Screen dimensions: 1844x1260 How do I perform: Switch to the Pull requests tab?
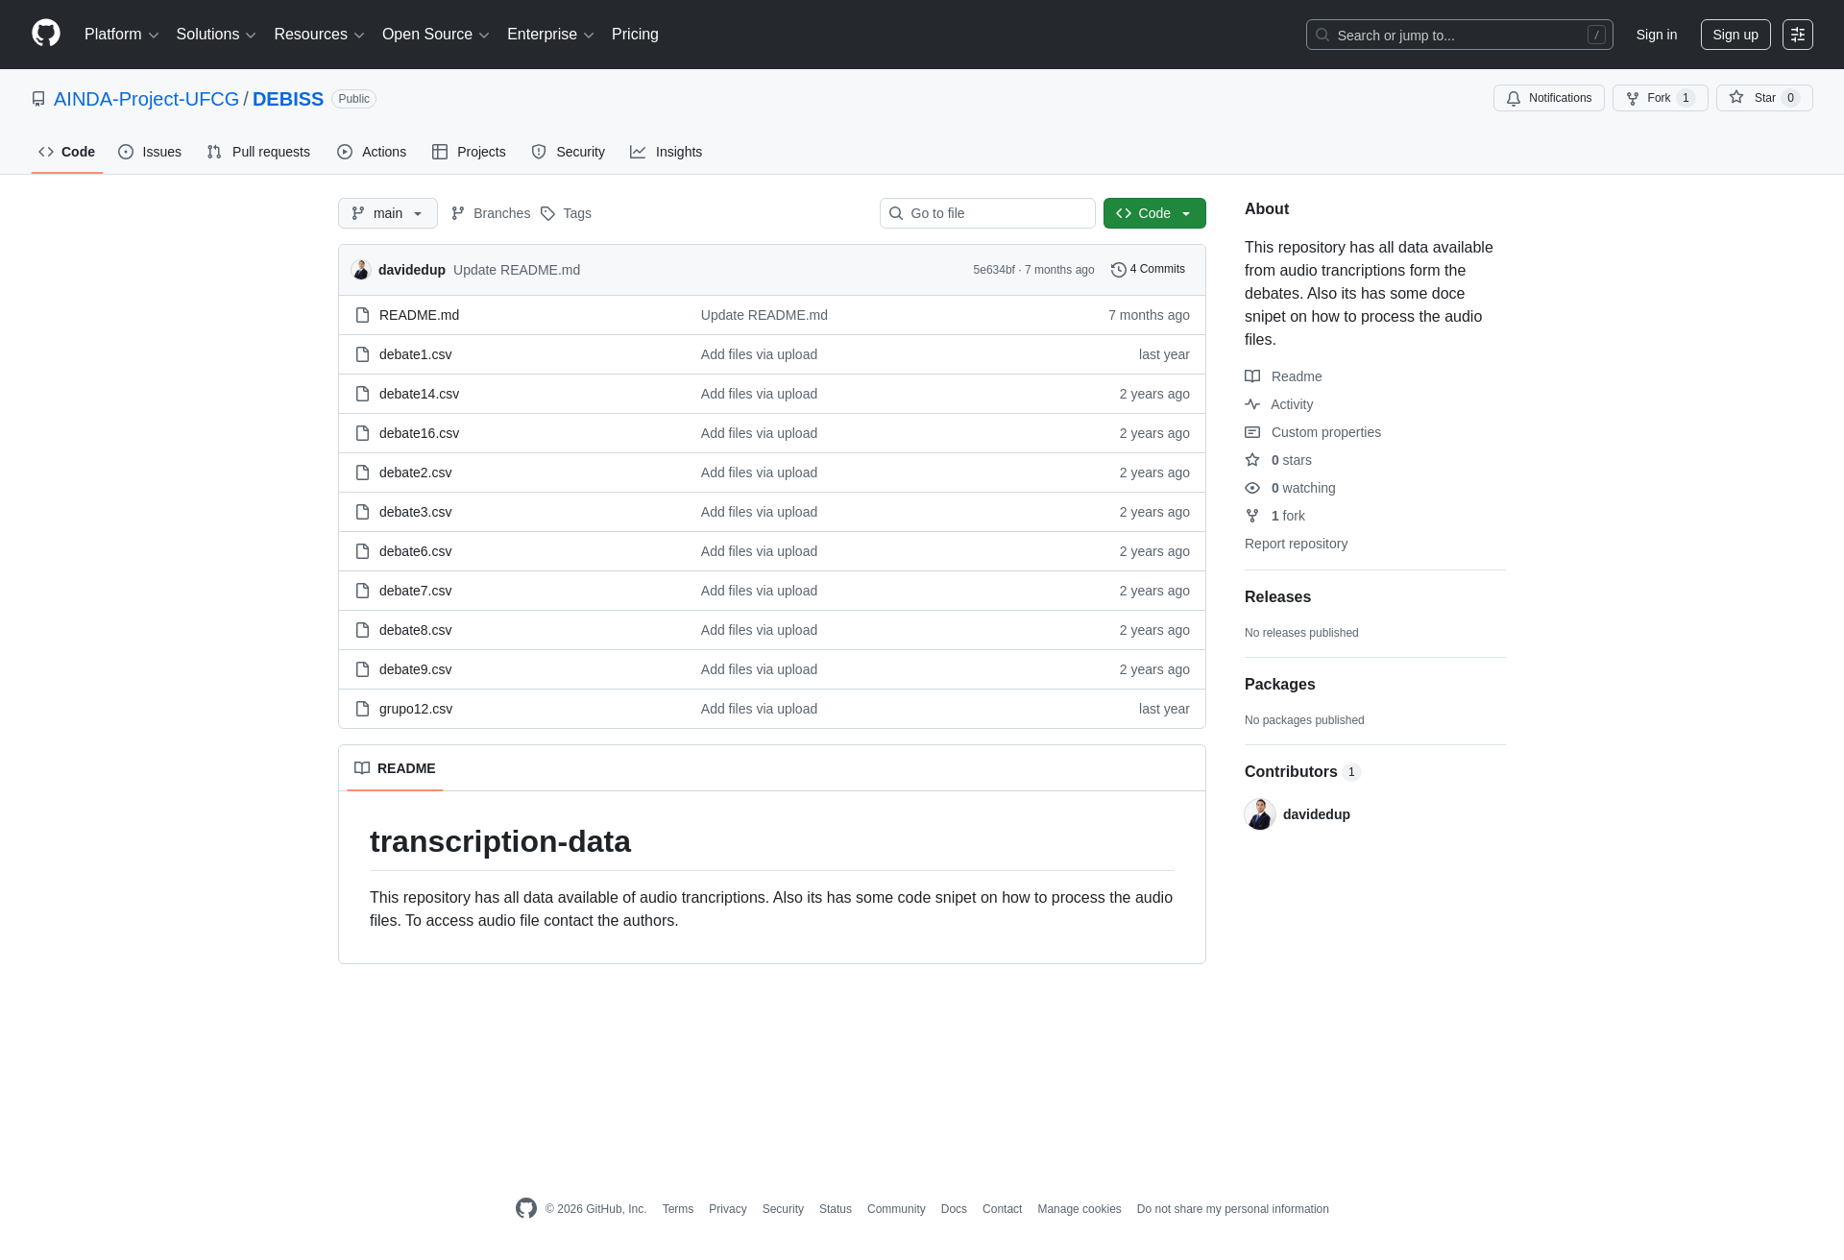[x=258, y=152]
